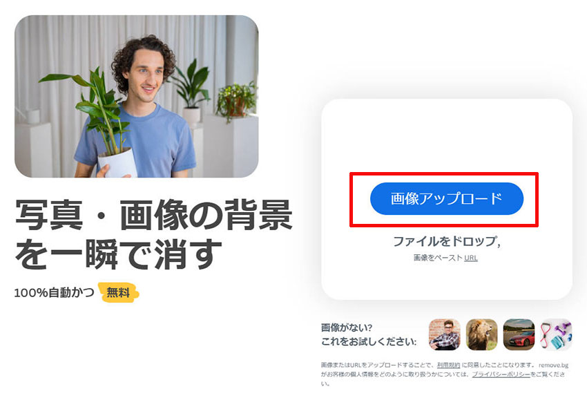
Task: Click the hero photo of man holding plant
Action: tap(136, 96)
